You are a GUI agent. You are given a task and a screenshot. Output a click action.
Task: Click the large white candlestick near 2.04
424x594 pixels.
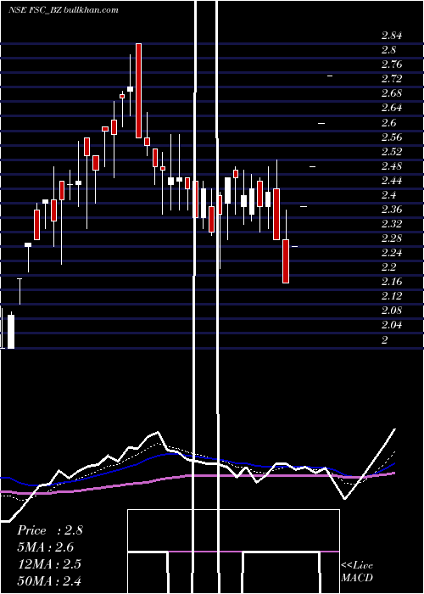(x=11, y=332)
